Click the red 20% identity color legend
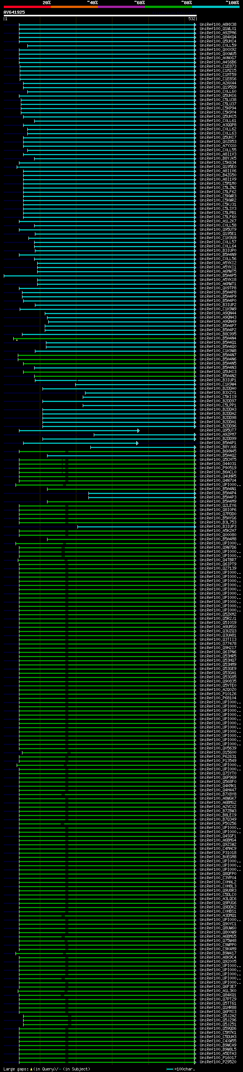Image resolution: width=243 pixels, height=1072 pixels. pos(27,7)
